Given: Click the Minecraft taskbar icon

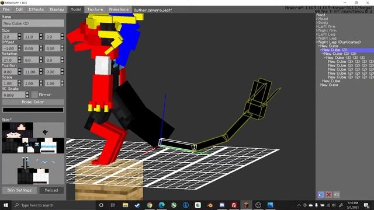Looking at the screenshot, I should coord(246,205).
